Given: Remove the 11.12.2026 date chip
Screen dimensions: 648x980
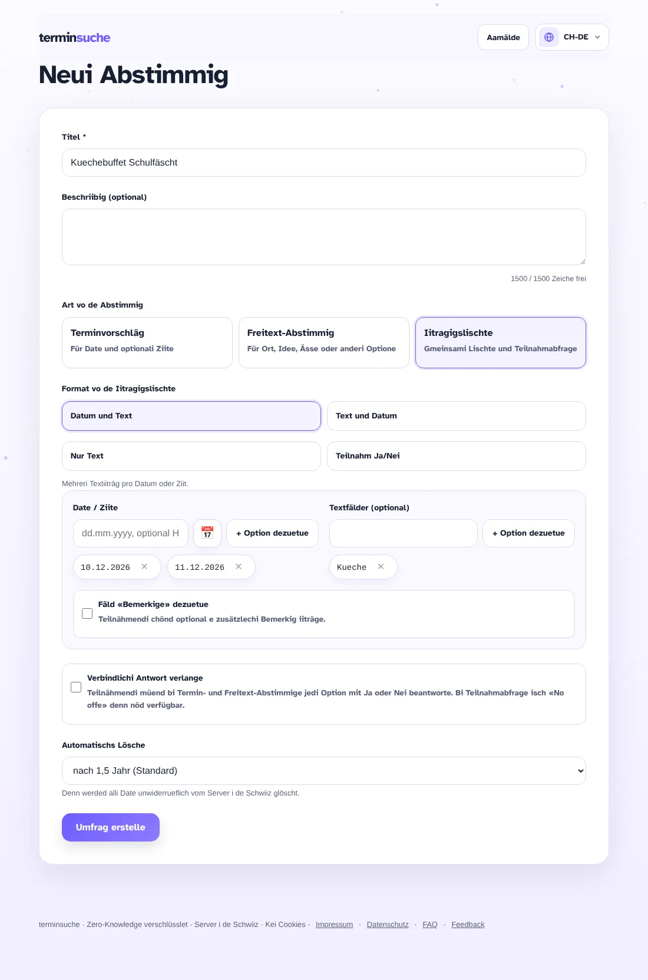Looking at the screenshot, I should tap(239, 566).
